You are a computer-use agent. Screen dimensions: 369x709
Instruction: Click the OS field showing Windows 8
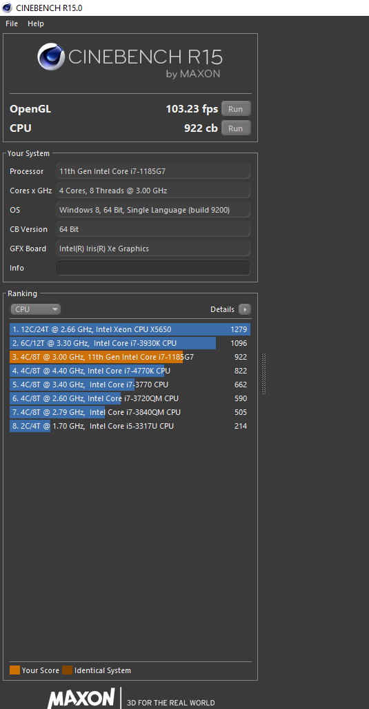point(153,210)
